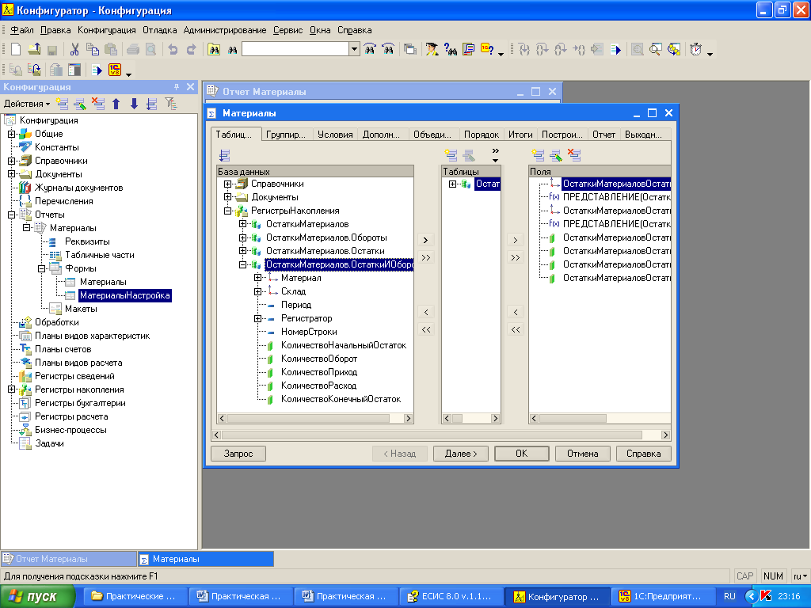This screenshot has height=608, width=811.
Task: Click in the toolbar search input field
Action: pyautogui.click(x=296, y=49)
